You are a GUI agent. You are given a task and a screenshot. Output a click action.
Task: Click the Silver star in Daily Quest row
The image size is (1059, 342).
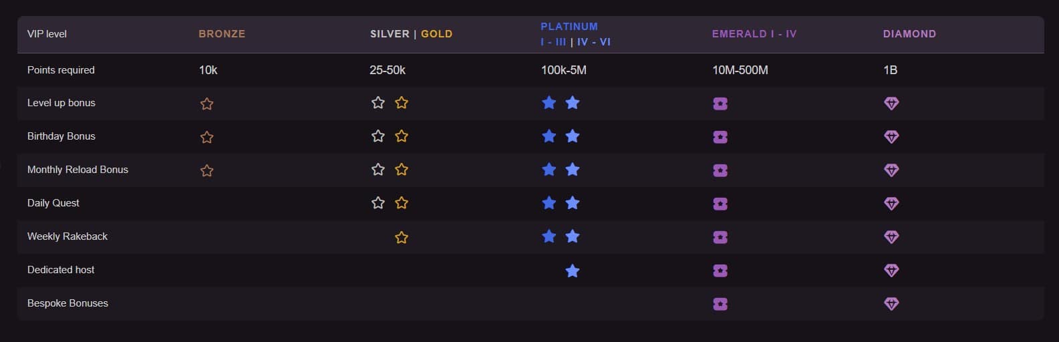point(378,203)
